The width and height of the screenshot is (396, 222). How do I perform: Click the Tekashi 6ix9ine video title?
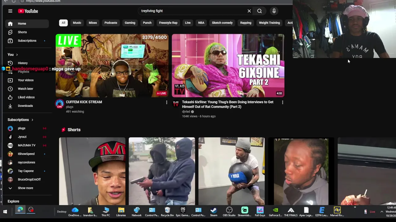[228, 104]
